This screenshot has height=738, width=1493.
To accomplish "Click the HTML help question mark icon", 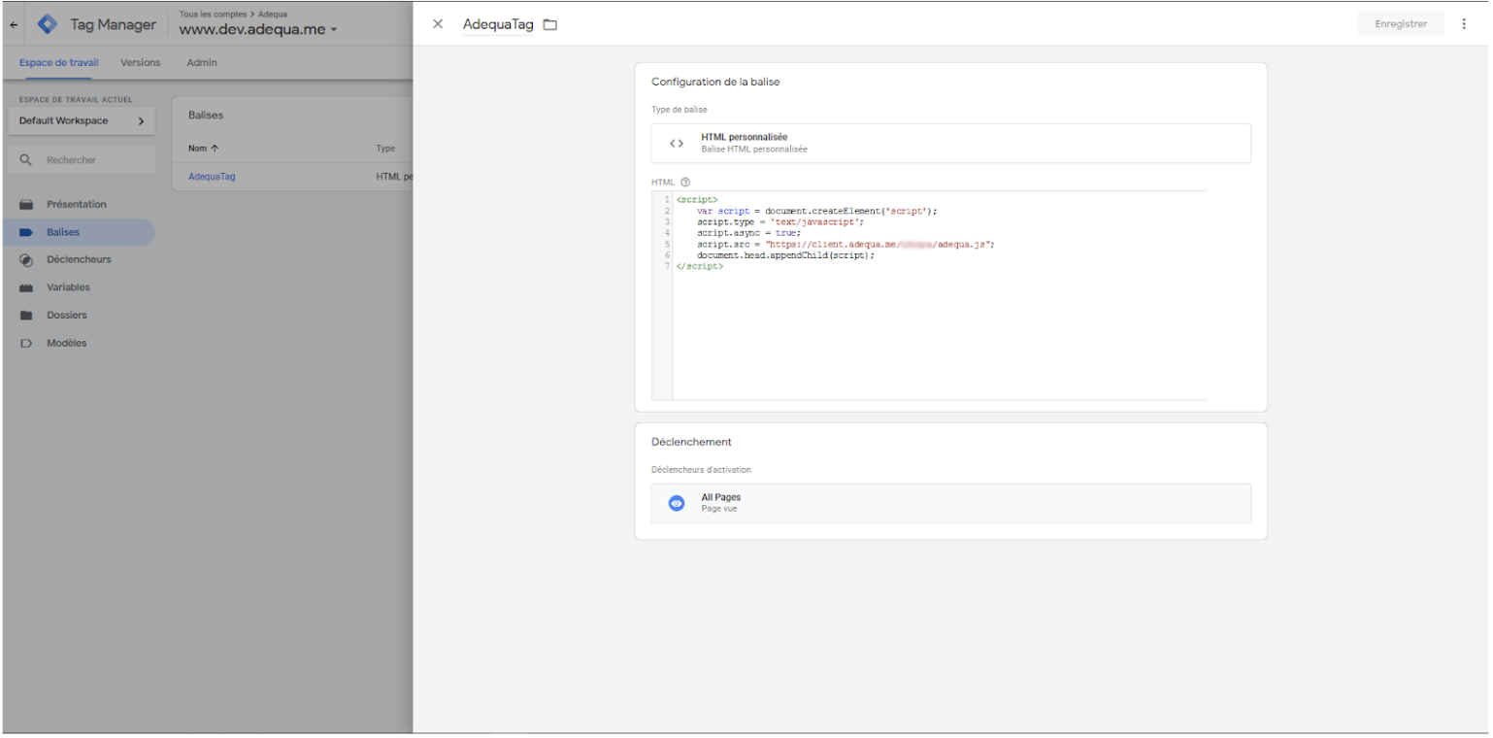I will click(685, 182).
